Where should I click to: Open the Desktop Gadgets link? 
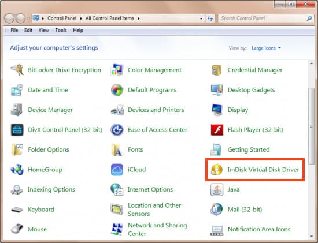coord(252,90)
